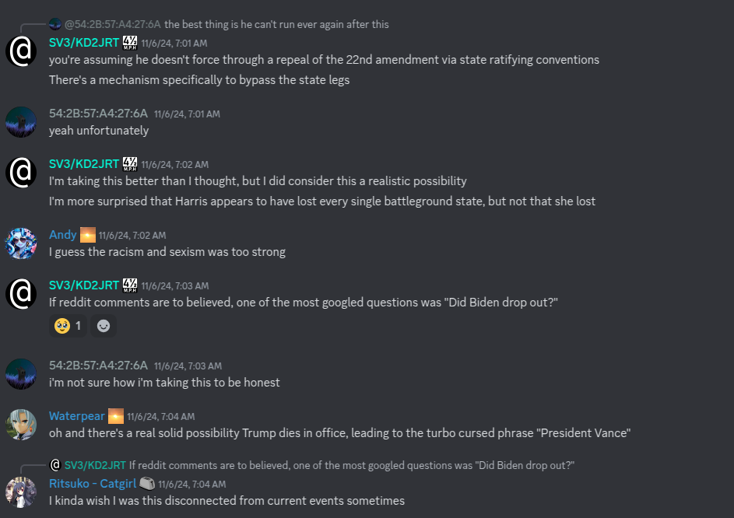Click SV3/KD2JRT's avatar on the 7:03 AM message
Image resolution: width=734 pixels, height=518 pixels.
click(21, 294)
